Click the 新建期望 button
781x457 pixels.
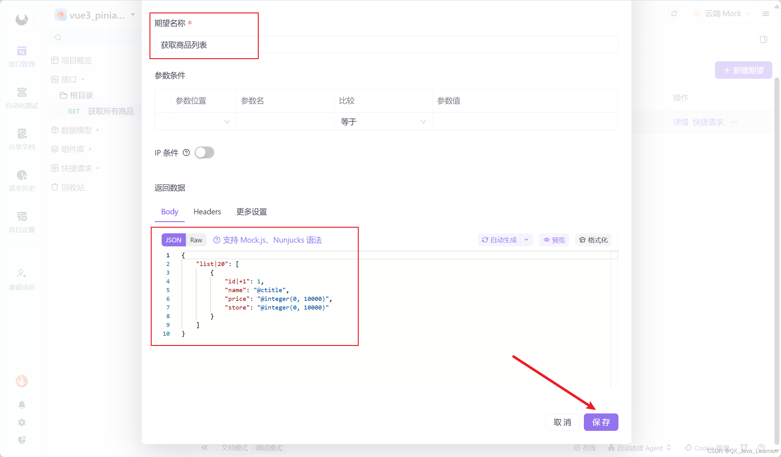point(744,70)
